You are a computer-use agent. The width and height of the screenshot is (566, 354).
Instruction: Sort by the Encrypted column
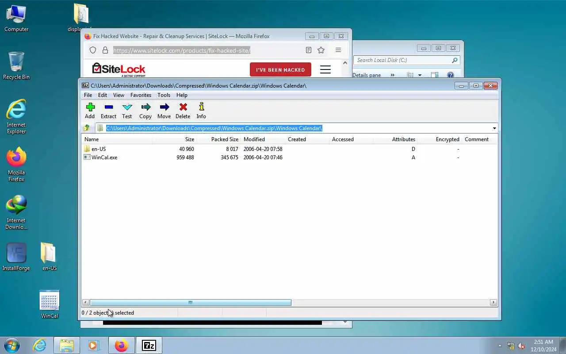click(x=440, y=139)
